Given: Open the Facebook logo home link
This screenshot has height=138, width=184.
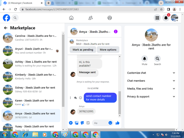Looking at the screenshot, I should (6, 18).
